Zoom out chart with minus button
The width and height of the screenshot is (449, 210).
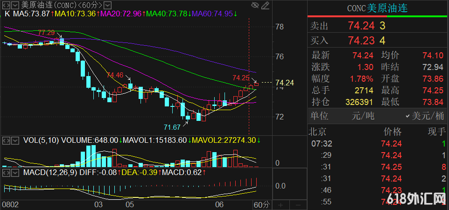[297, 205]
